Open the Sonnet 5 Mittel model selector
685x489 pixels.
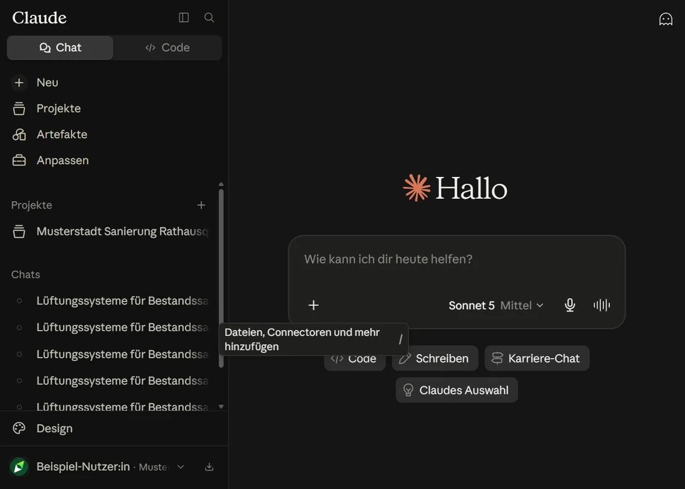pyautogui.click(x=496, y=305)
